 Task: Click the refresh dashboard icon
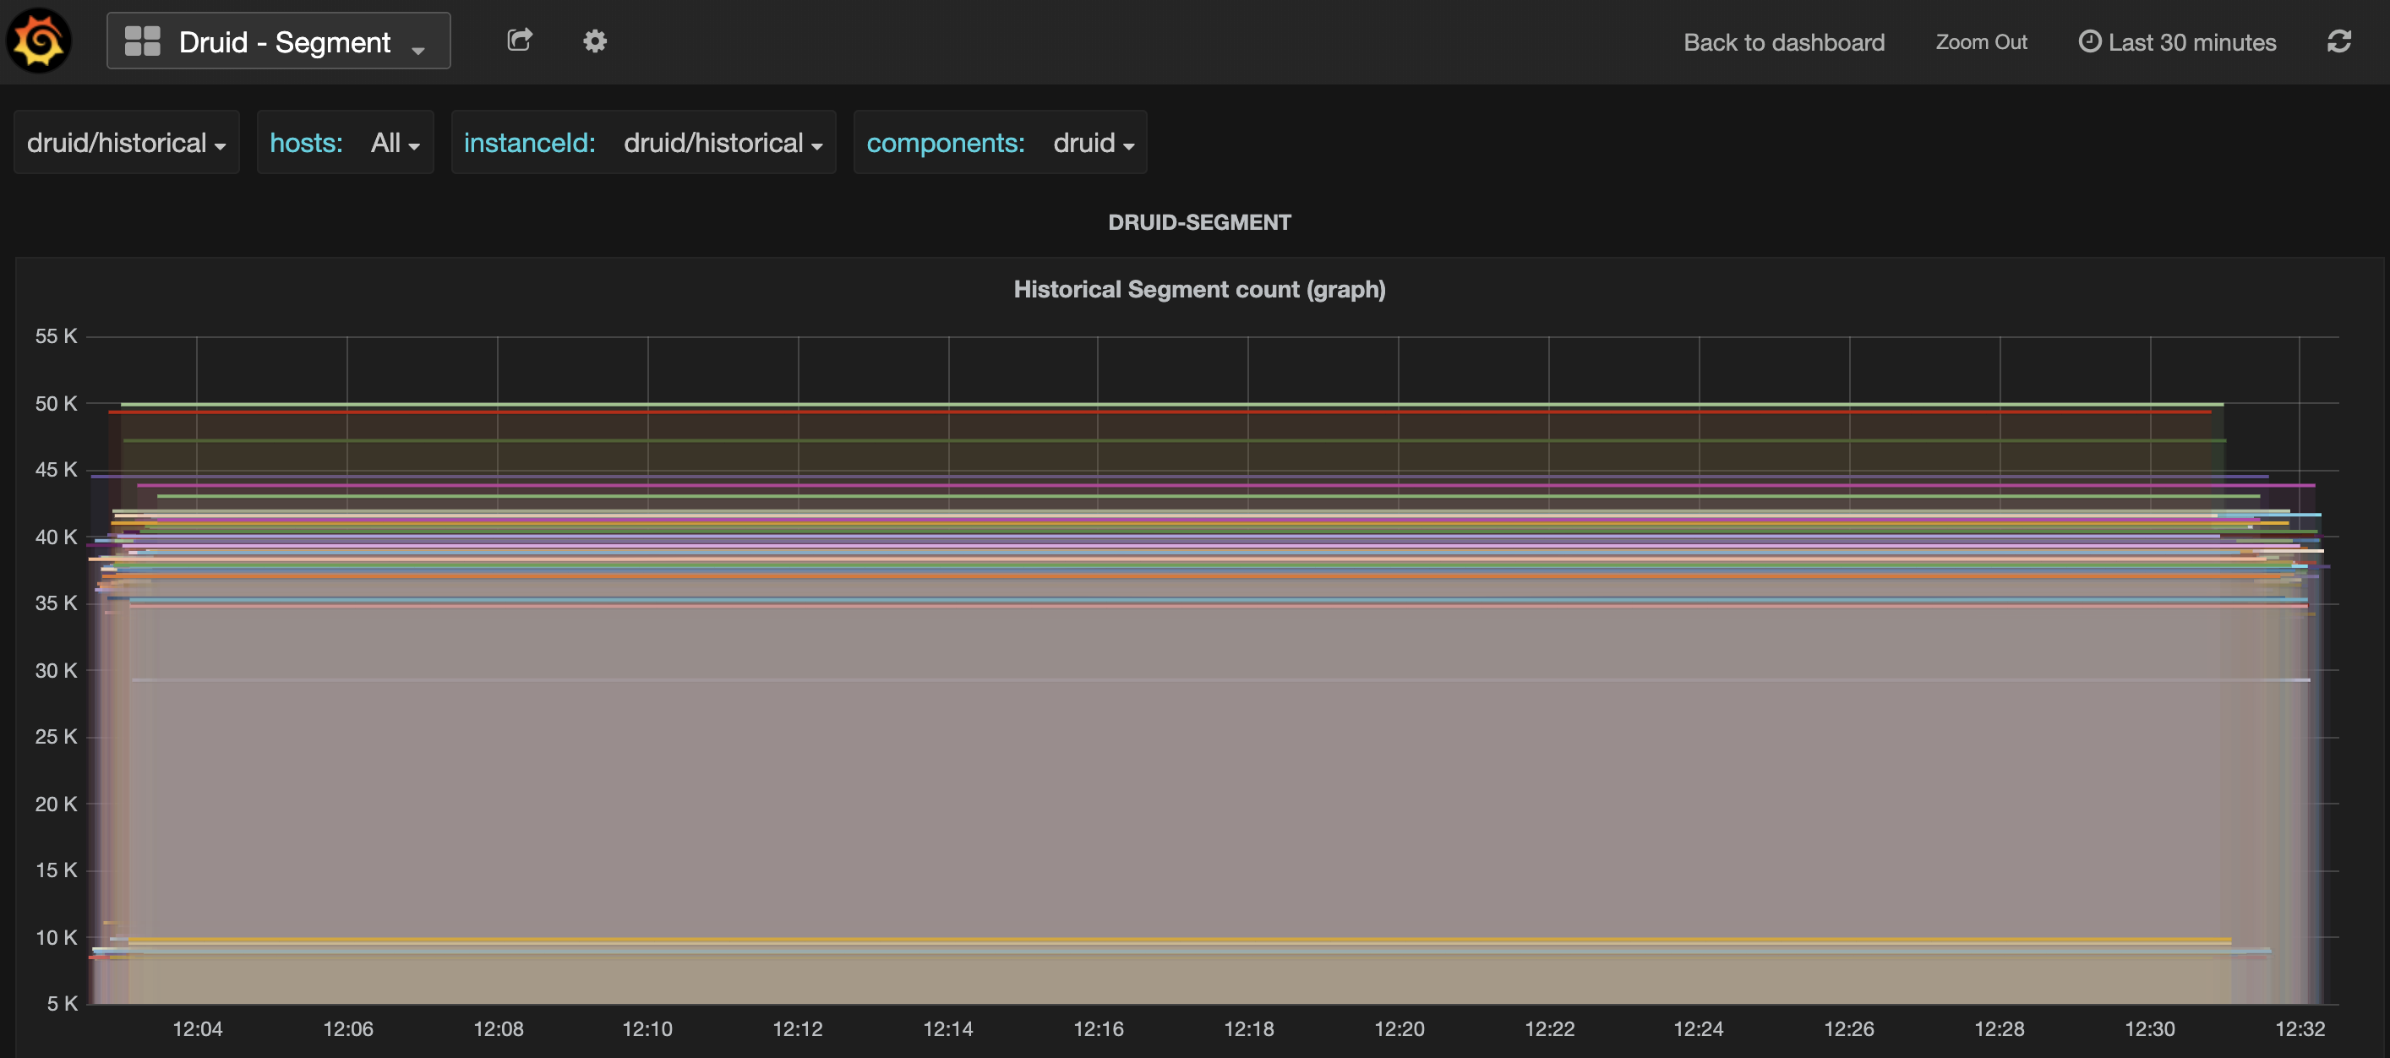pos(2339,41)
